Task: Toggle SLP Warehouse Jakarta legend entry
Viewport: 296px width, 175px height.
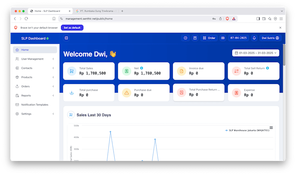Action: point(247,130)
